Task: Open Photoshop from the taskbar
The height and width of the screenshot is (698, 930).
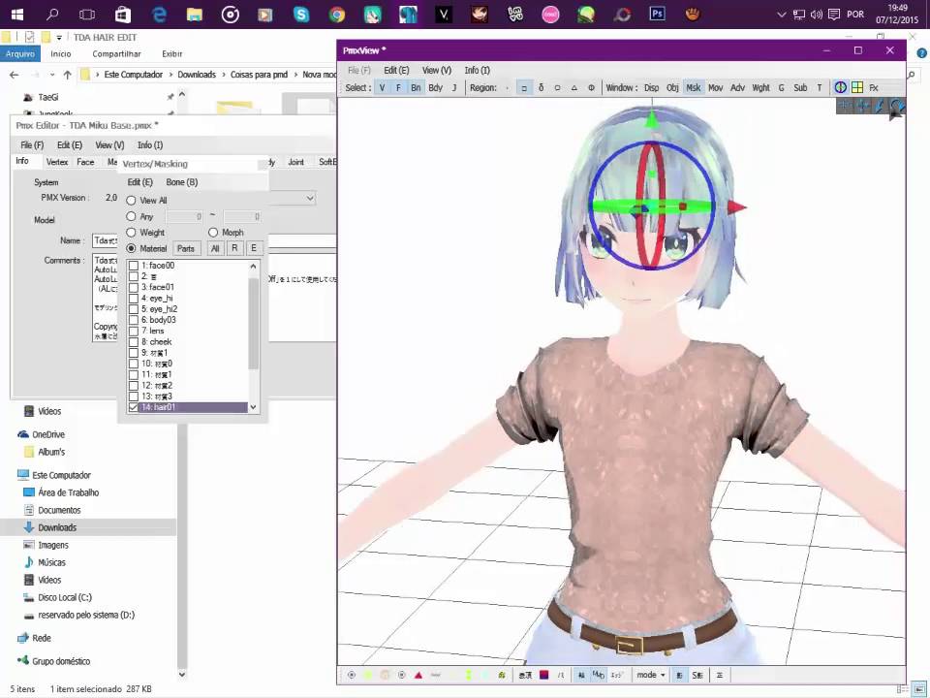Action: pos(657,14)
